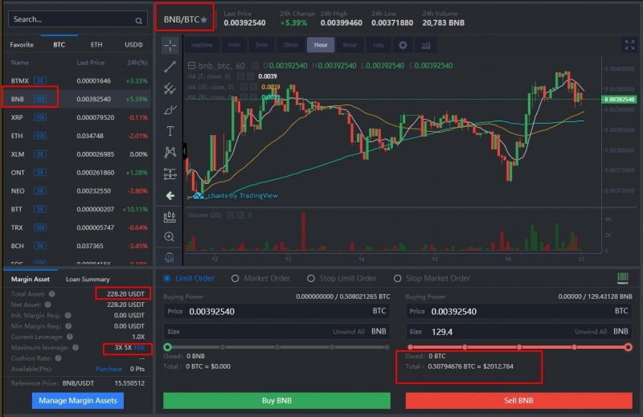
Task: Collapse drawing toolbar with back arrow
Action: click(x=170, y=195)
